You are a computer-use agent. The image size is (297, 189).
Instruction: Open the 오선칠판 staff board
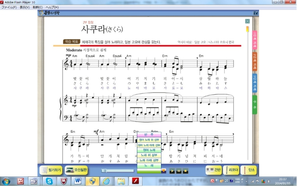pyautogui.click(x=77, y=170)
